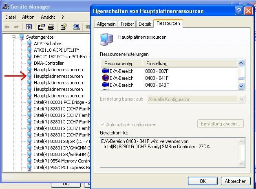
Task: Open the Aktion menu
Action: tap(28, 17)
